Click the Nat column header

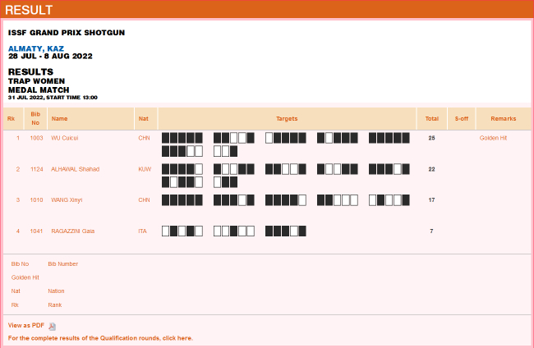click(x=144, y=119)
